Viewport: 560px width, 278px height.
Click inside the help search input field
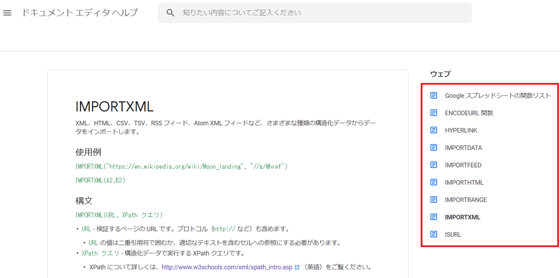(303, 13)
